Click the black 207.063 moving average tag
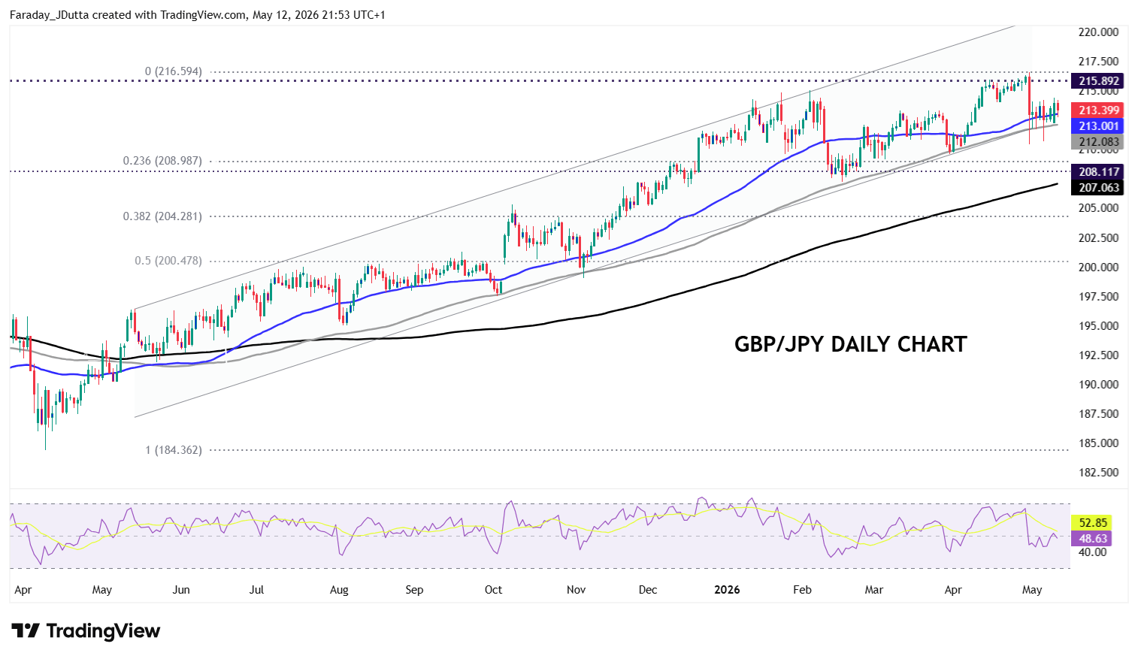The height and width of the screenshot is (659, 1138). point(1099,188)
